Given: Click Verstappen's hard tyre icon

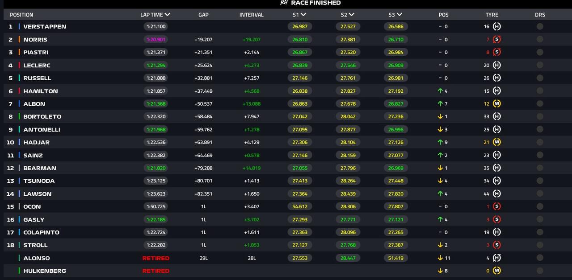Looking at the screenshot, I should tap(496, 26).
